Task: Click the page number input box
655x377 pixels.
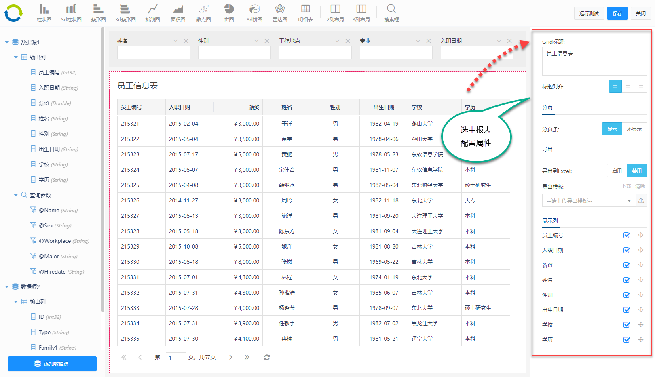Action: pyautogui.click(x=175, y=357)
